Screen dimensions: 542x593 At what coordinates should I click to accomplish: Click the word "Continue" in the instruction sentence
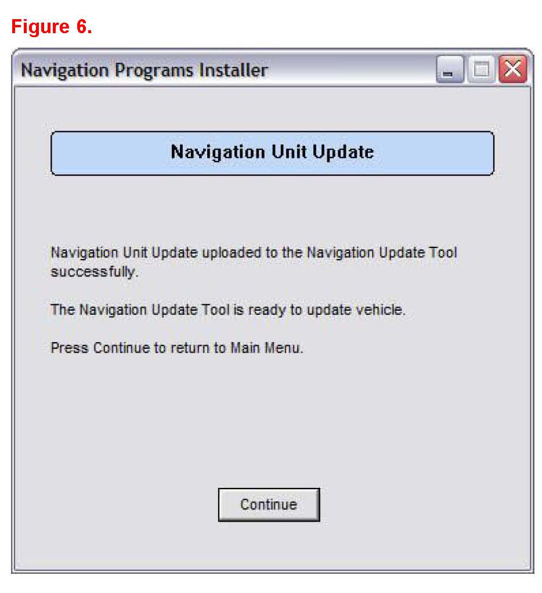click(121, 347)
